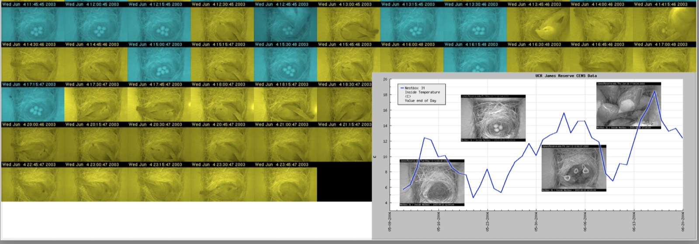Viewport: 699px width, 244px height.
Task: Open the 22:45:47 nighttime nest image
Action: (x=32, y=185)
